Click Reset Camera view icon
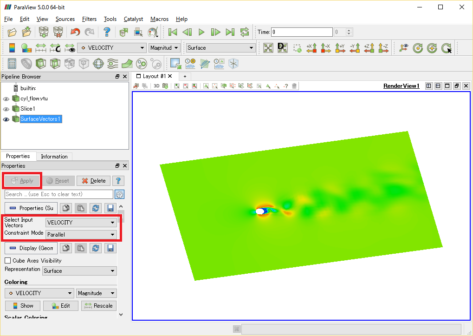 point(268,48)
